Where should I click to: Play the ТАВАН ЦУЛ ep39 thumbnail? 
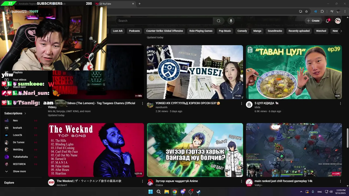pos(294,72)
